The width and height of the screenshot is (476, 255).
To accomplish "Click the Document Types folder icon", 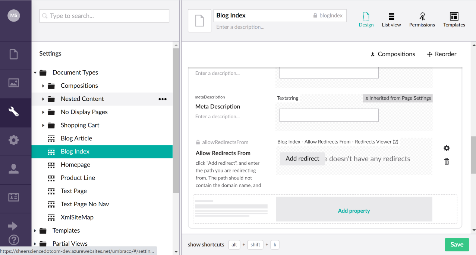I will point(43,72).
